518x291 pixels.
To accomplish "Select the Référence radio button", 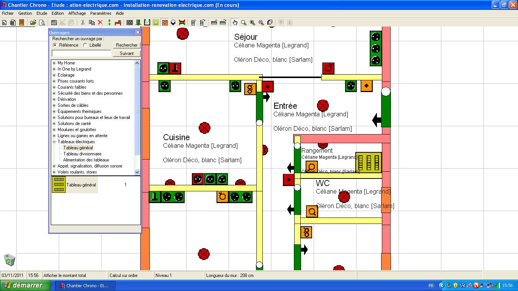I will pos(55,45).
